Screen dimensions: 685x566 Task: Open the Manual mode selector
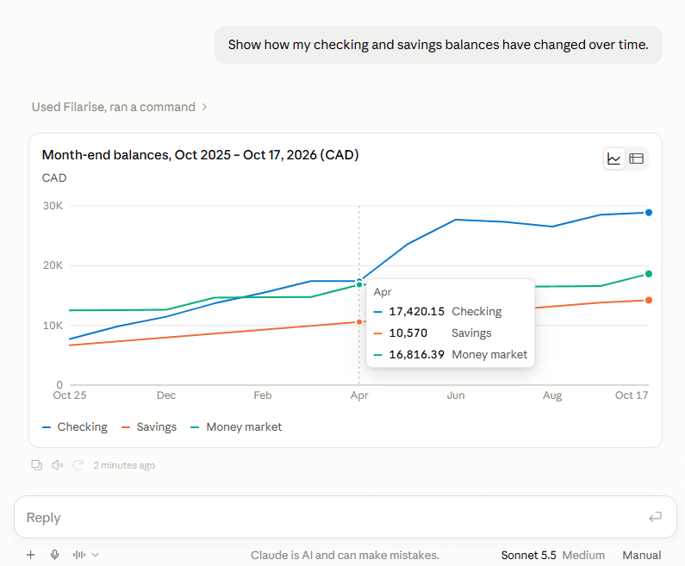(641, 555)
